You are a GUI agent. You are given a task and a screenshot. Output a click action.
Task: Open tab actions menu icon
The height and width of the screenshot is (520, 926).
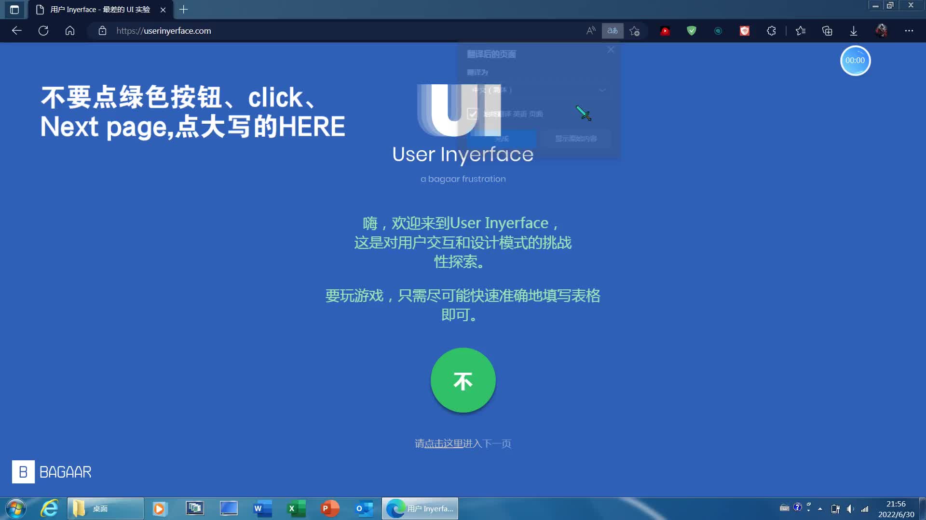point(14,10)
